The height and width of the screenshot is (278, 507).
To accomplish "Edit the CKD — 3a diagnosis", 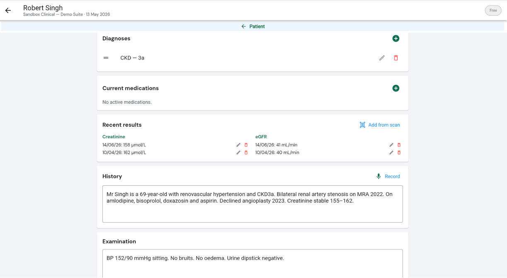I will point(382,58).
